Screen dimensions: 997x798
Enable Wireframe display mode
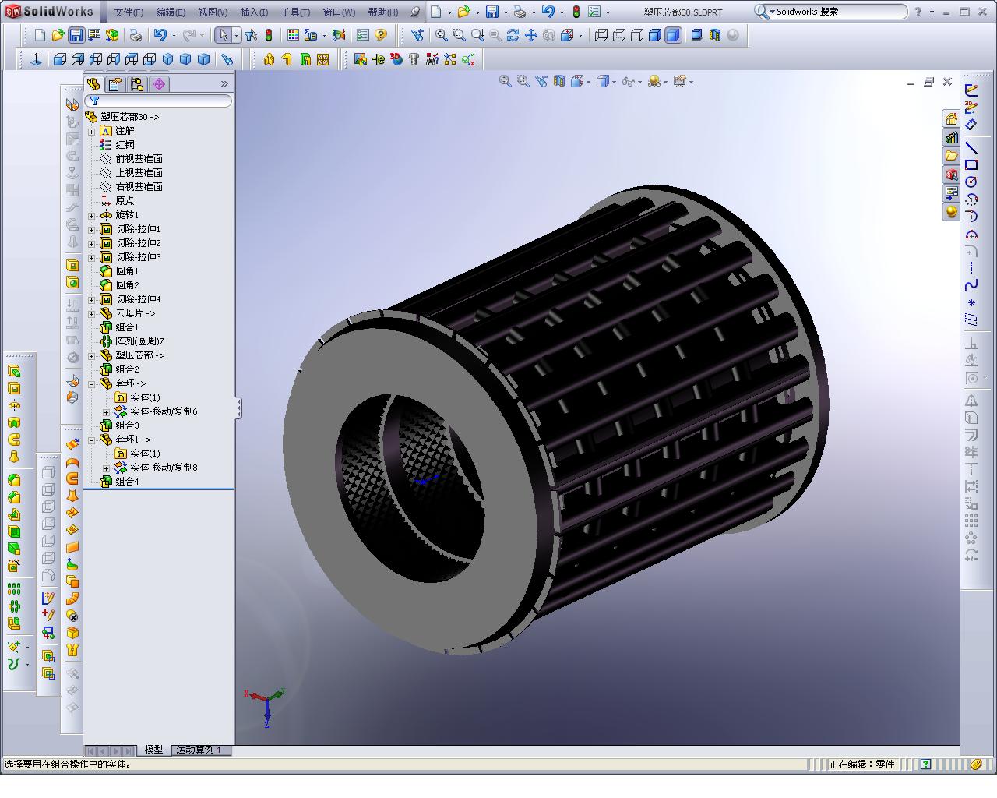(x=601, y=35)
